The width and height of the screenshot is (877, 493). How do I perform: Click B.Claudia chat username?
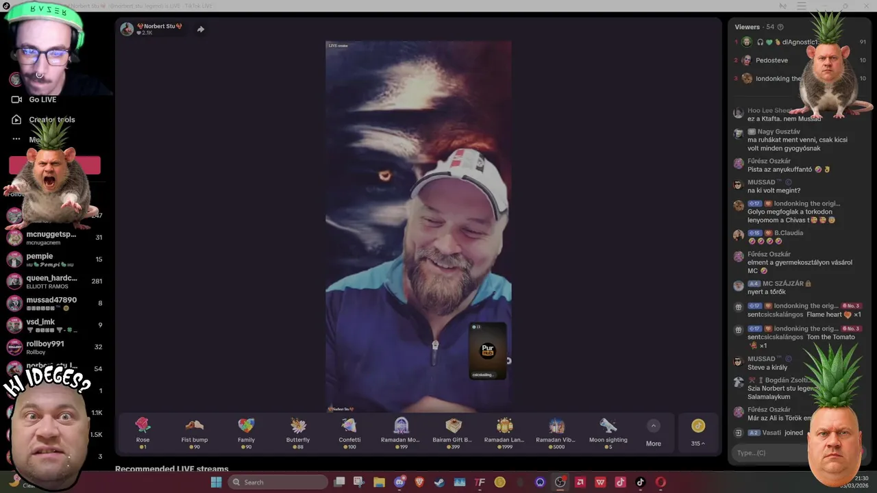tap(789, 233)
